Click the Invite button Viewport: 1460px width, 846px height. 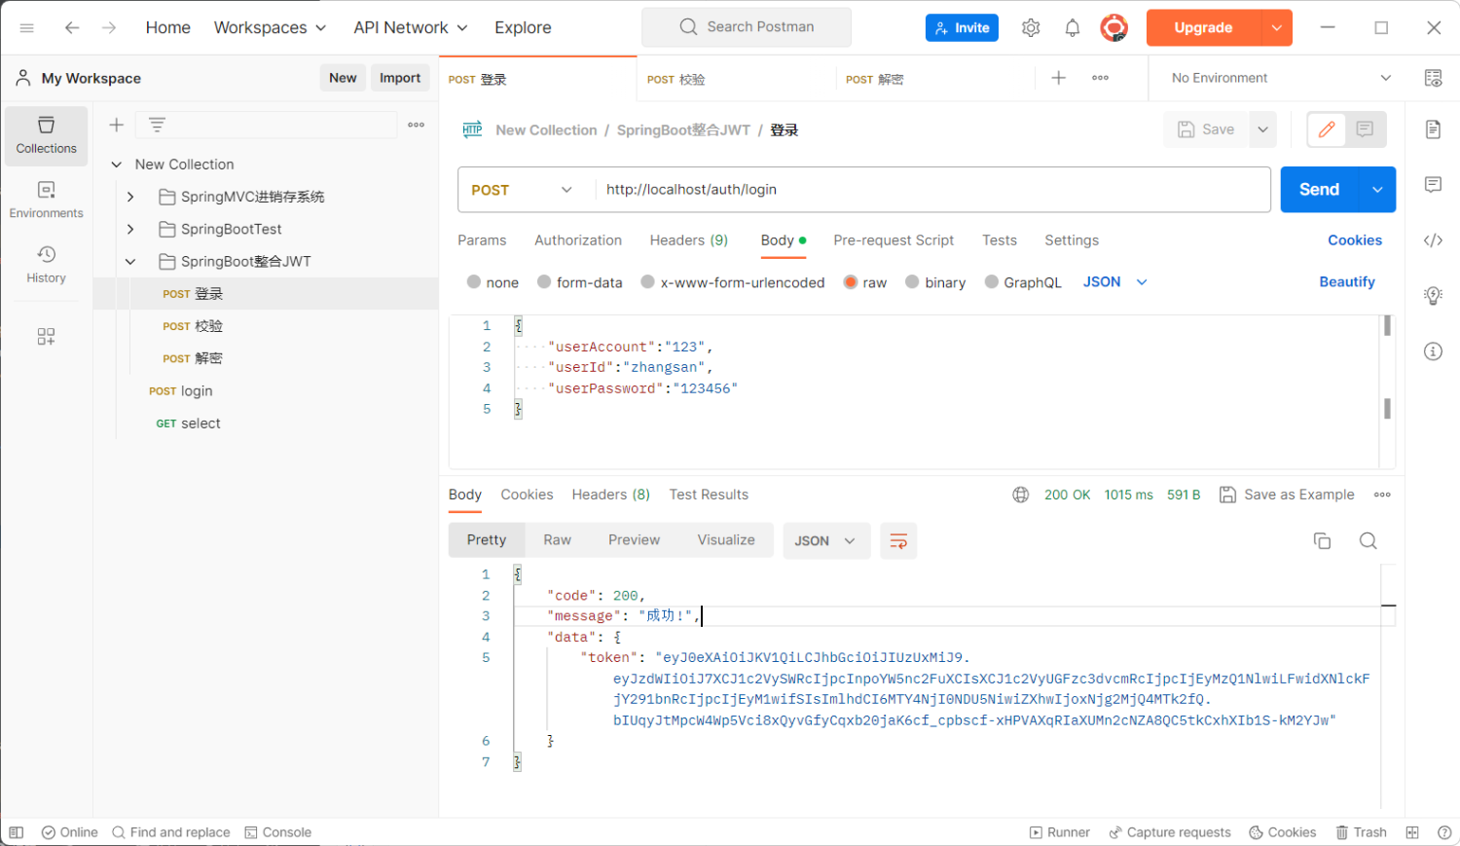click(963, 27)
